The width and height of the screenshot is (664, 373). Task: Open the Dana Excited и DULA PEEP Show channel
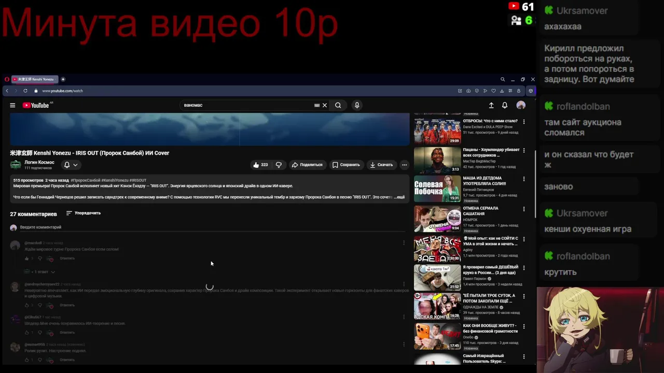(488, 127)
